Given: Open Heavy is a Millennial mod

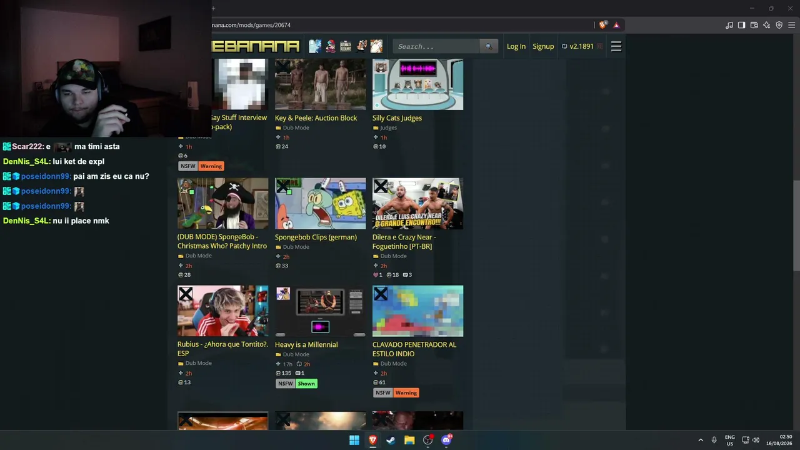Looking at the screenshot, I should (x=306, y=345).
